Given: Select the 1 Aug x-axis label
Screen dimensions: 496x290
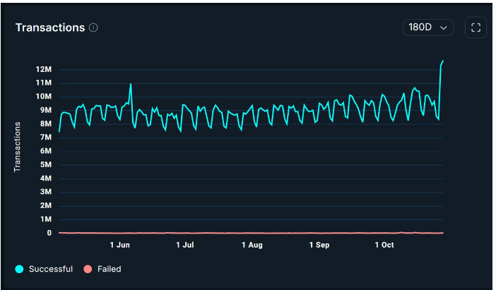Looking at the screenshot, I should tap(252, 246).
